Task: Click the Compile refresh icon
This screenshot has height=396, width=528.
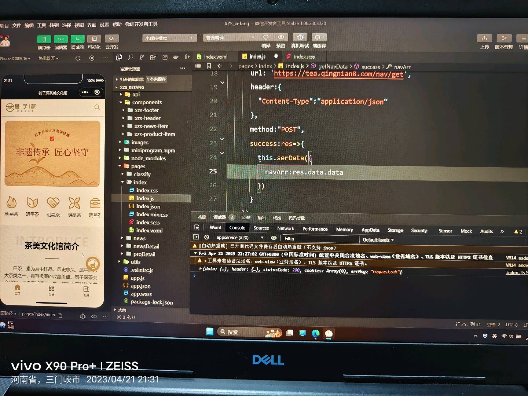Action: [266, 37]
